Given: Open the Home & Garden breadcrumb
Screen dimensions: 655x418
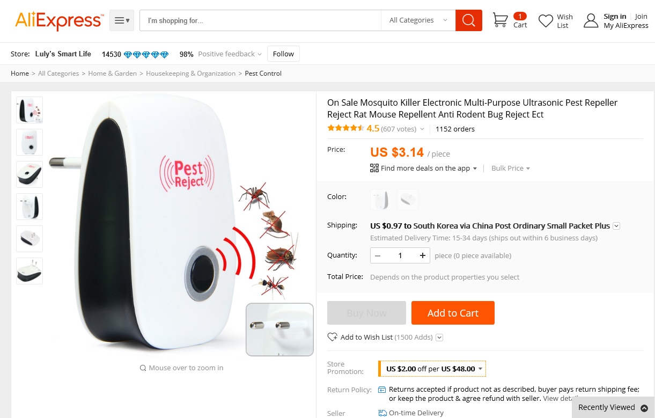Looking at the screenshot, I should coord(112,74).
